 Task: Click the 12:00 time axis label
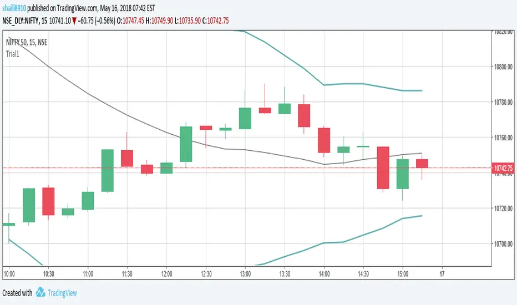(x=166, y=274)
